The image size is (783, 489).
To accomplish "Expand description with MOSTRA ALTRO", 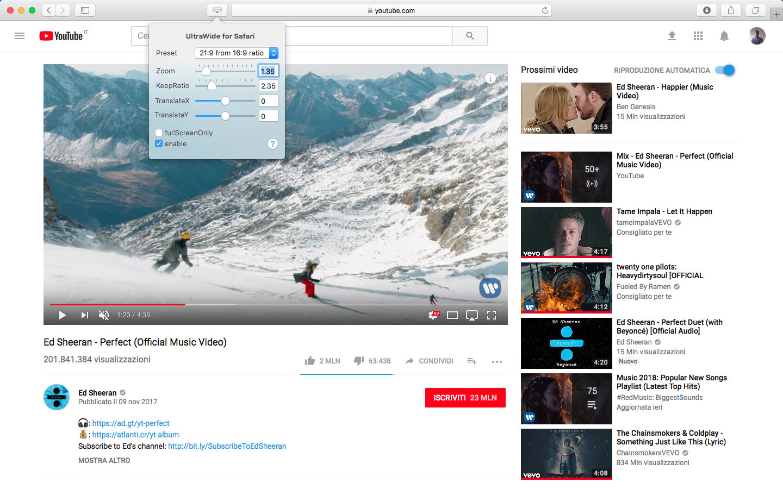I will click(x=104, y=460).
